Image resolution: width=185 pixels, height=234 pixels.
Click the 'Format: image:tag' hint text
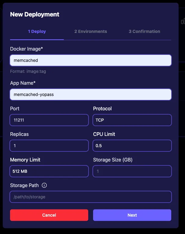(x=28, y=71)
